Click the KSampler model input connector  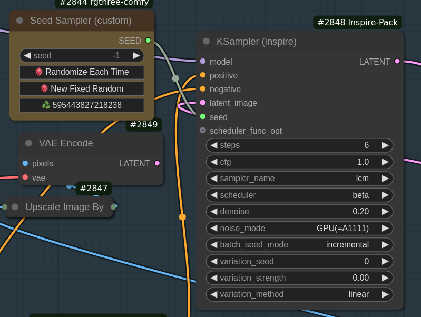pyautogui.click(x=203, y=62)
